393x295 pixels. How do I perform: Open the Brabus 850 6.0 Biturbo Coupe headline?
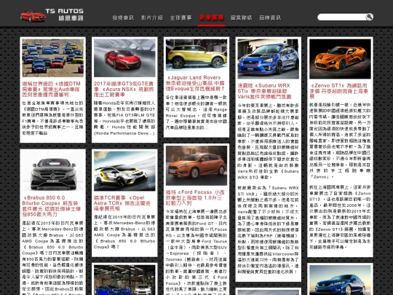click(x=52, y=206)
